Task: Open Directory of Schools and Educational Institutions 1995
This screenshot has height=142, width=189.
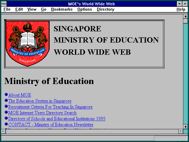Action: click(57, 119)
